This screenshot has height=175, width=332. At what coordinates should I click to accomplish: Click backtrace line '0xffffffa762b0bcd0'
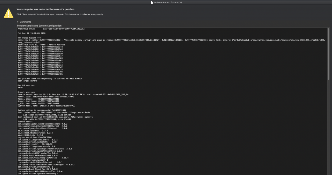[40, 63]
